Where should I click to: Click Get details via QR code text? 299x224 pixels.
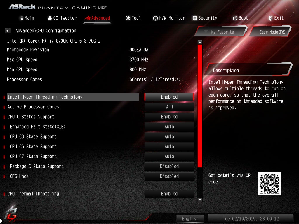pyautogui.click(x=230, y=178)
